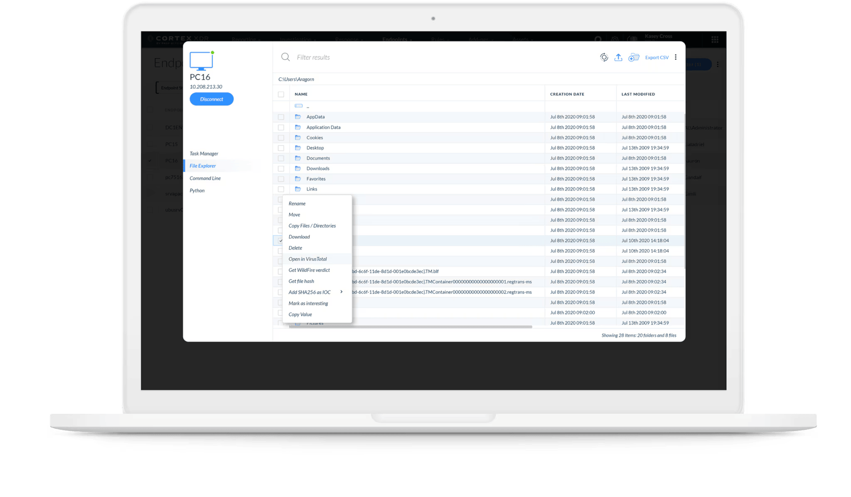Toggle the select-all checkbox in header

click(x=281, y=94)
